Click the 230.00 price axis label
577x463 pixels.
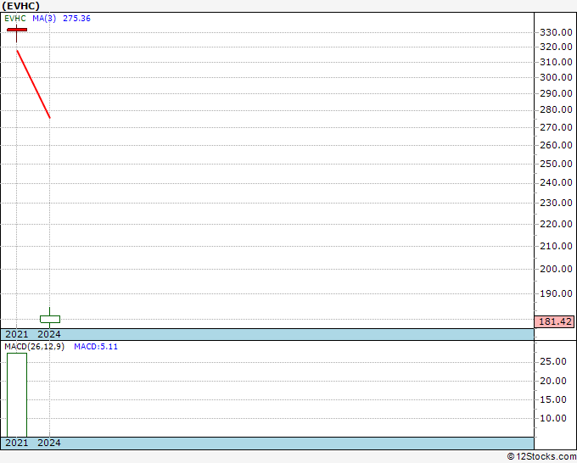point(556,203)
